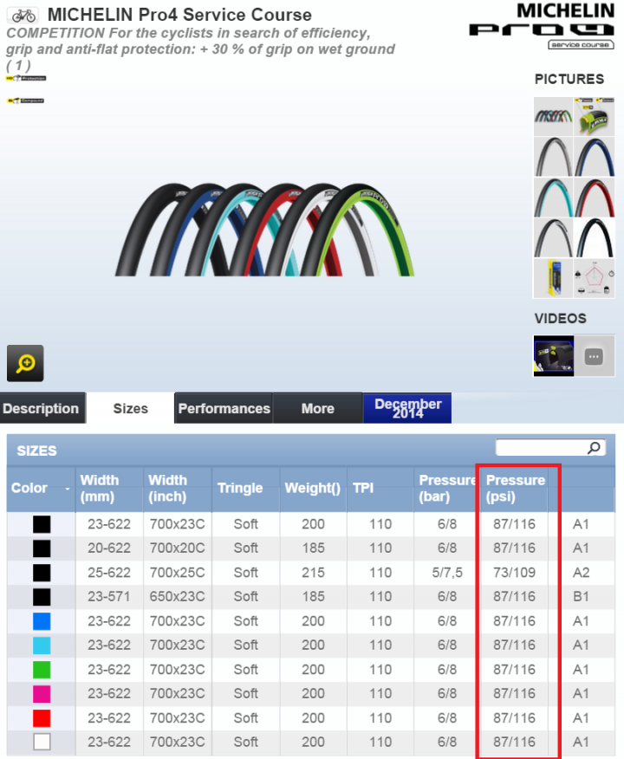
Task: Open the radar chart thumbnail
Action: click(x=595, y=278)
